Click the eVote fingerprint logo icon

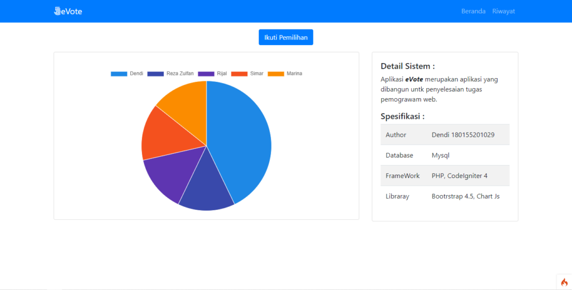[x=58, y=11]
